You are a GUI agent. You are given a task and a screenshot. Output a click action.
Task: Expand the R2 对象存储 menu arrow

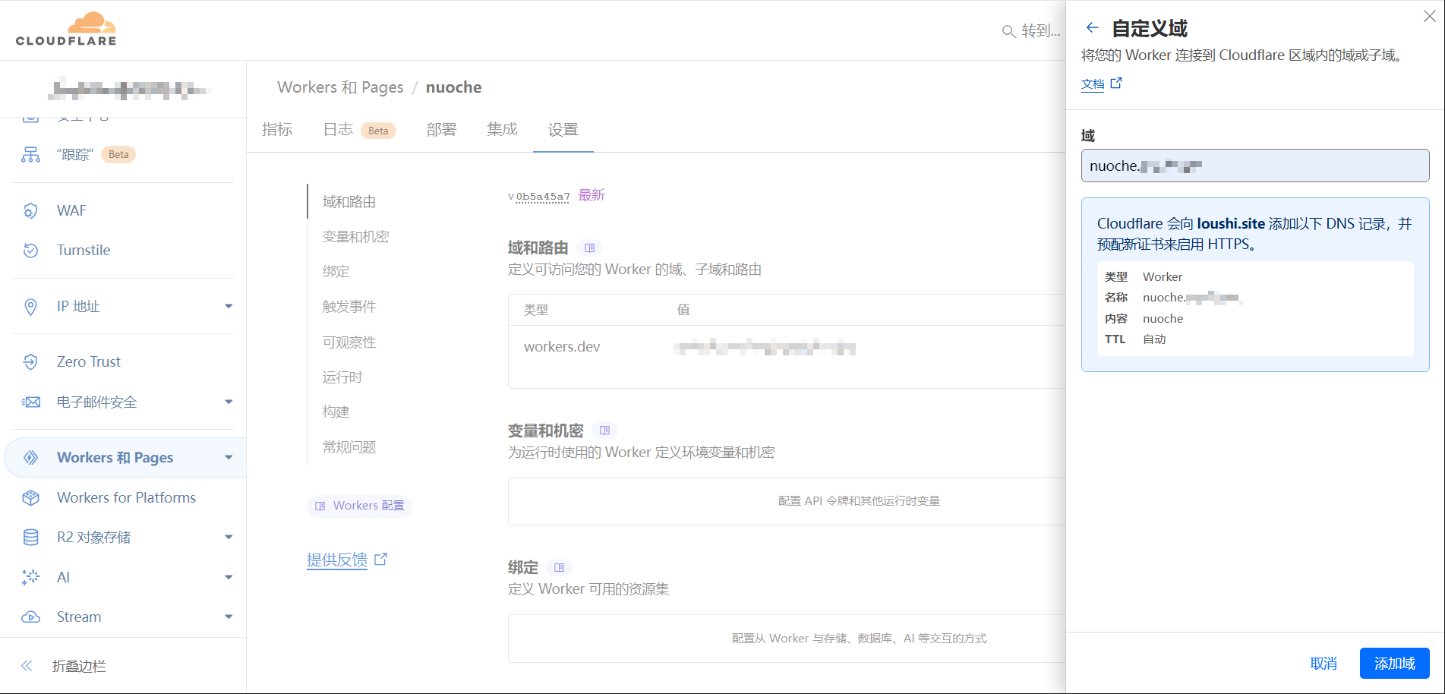point(228,538)
